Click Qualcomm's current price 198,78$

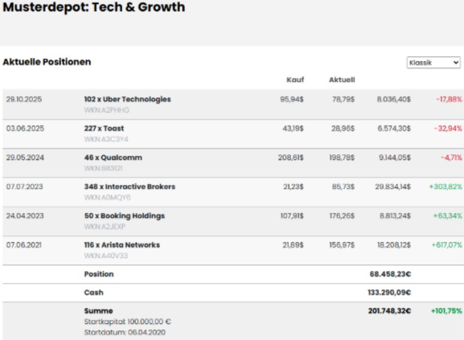pyautogui.click(x=342, y=158)
